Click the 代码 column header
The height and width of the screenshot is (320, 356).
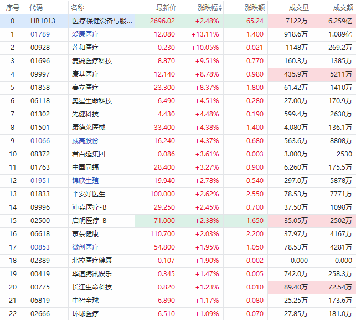36,8
